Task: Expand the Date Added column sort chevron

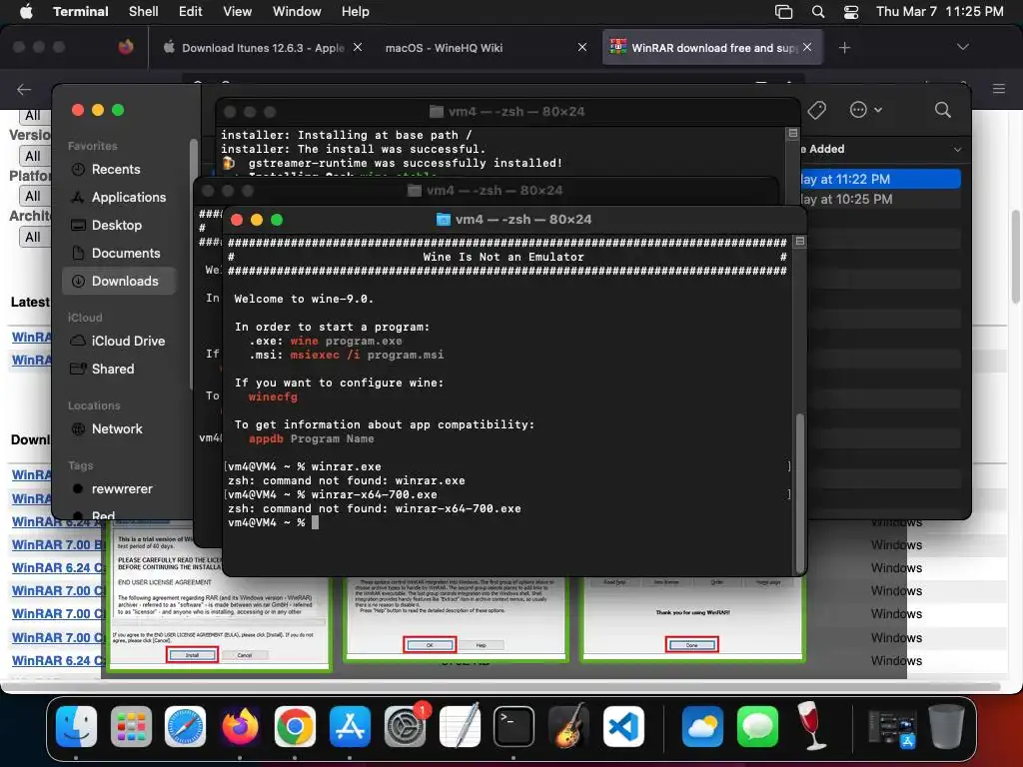Action: point(957,150)
